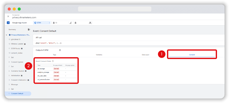Switch to the Variables tab
The image size is (229, 103).
[x=99, y=55]
